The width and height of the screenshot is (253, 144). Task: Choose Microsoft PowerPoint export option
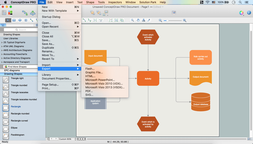tap(100, 80)
